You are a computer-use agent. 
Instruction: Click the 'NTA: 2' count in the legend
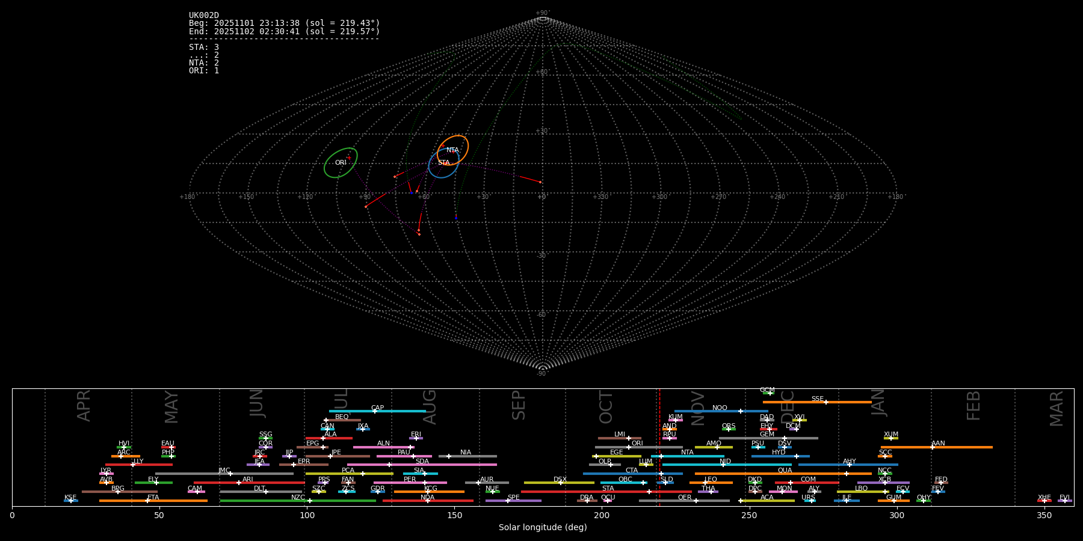(204, 63)
